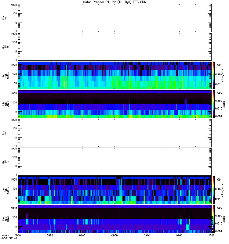Click the thc fbk scm1 spectrogram panel

[114, 219]
